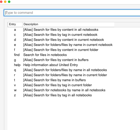The width and height of the screenshot is (140, 130).
Task: Select the 'find' entry row
Action: 74,55
